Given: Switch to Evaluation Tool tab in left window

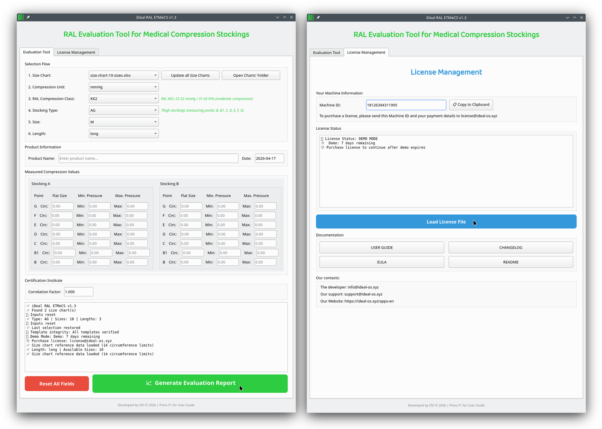Looking at the screenshot, I should [x=36, y=52].
